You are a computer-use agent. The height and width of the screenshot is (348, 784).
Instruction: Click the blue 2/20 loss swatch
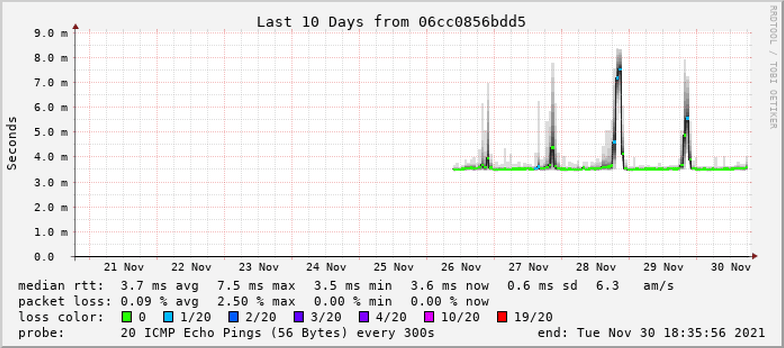[x=234, y=317]
